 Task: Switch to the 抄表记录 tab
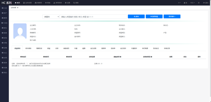(167, 48)
